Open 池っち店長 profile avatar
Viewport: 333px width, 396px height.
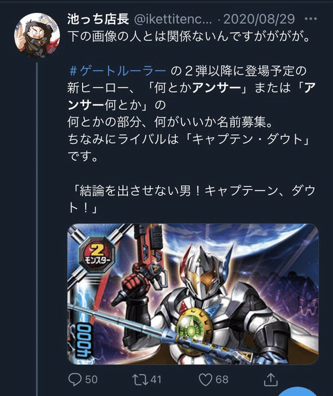tap(37, 35)
